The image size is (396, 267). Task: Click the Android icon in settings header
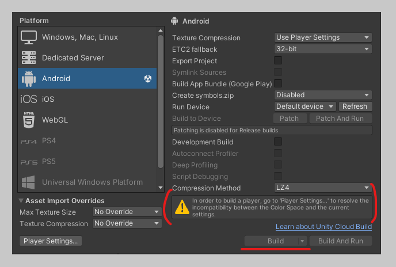coord(174,21)
